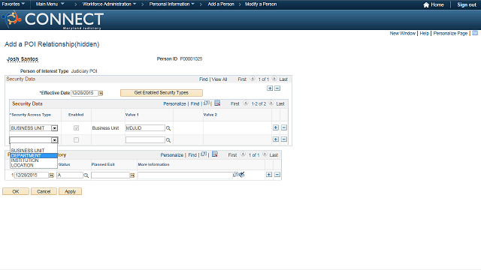Choose LOCATION from the open list
This screenshot has height=270, width=481.
coord(34,165)
